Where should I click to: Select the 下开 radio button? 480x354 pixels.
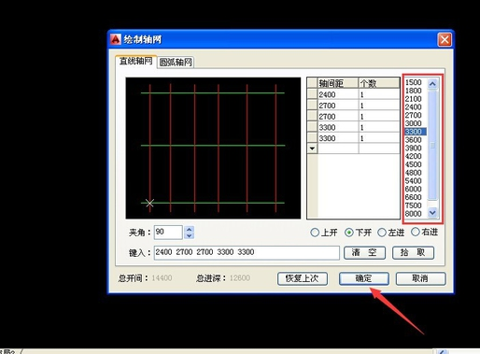[349, 233]
